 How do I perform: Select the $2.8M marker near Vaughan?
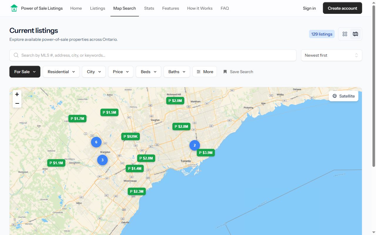[x=181, y=127]
